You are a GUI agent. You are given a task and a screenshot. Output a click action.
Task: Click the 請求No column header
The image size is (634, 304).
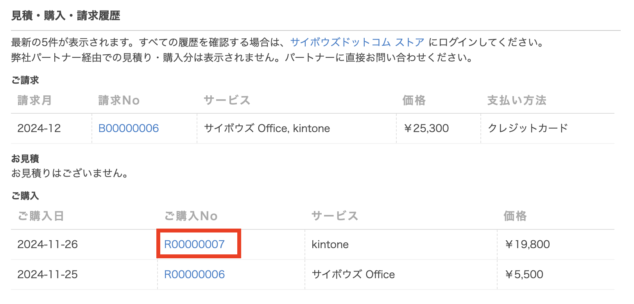[119, 100]
